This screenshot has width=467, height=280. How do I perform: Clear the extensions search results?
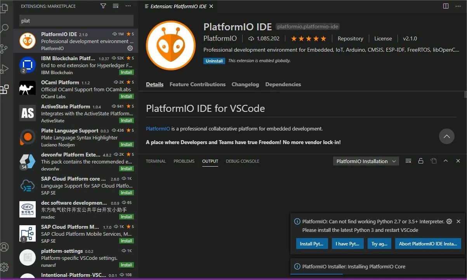(x=116, y=6)
